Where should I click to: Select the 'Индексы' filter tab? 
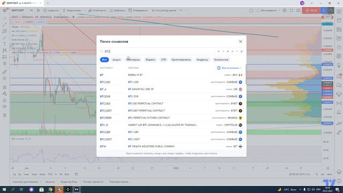pos(203,60)
